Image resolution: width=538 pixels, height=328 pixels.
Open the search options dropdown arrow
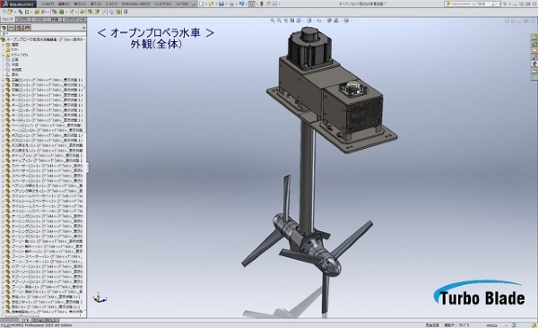(x=499, y=4)
